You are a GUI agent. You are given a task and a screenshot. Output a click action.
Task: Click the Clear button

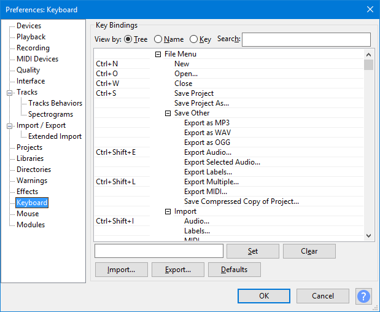[x=309, y=251]
